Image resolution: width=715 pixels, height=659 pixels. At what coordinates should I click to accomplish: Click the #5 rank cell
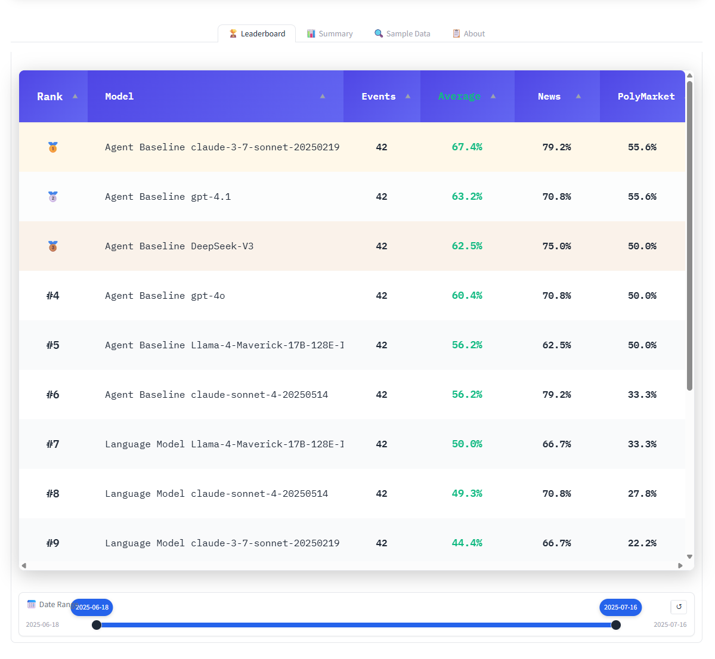(x=53, y=345)
